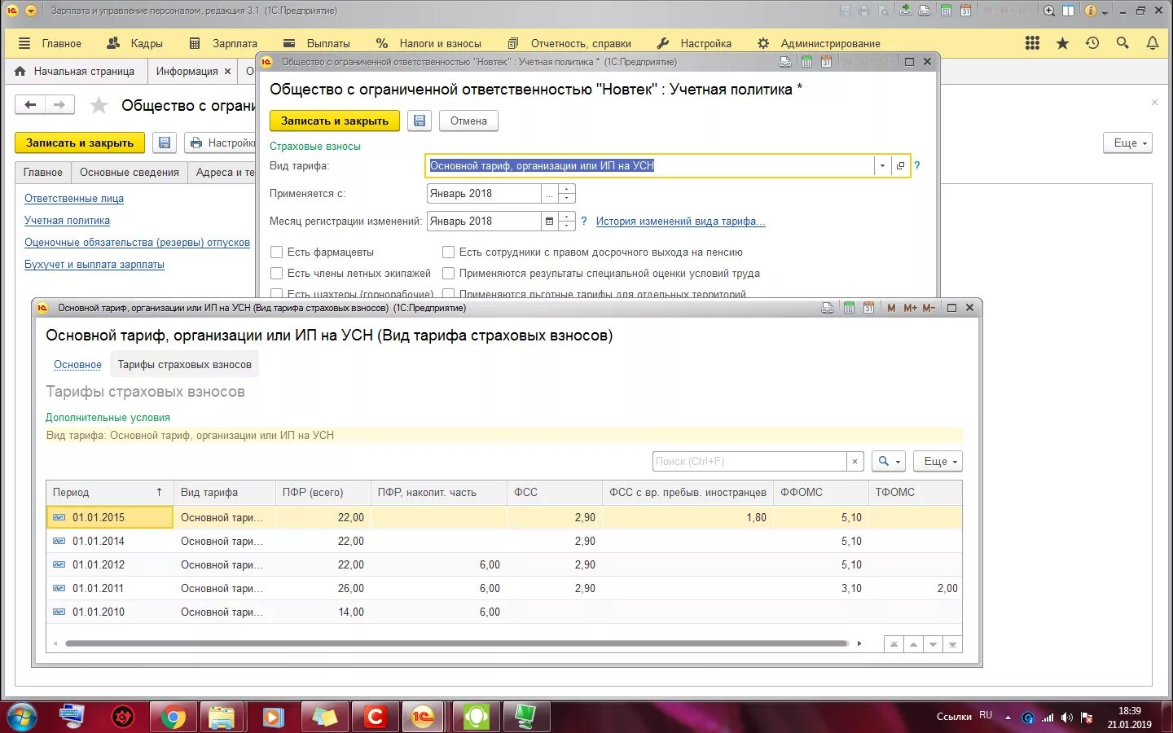This screenshot has height=733, width=1173.
Task: Save with diskette icon in Учетная политика
Action: pos(419,121)
